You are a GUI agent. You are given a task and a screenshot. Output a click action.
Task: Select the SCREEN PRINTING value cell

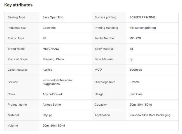(142, 17)
